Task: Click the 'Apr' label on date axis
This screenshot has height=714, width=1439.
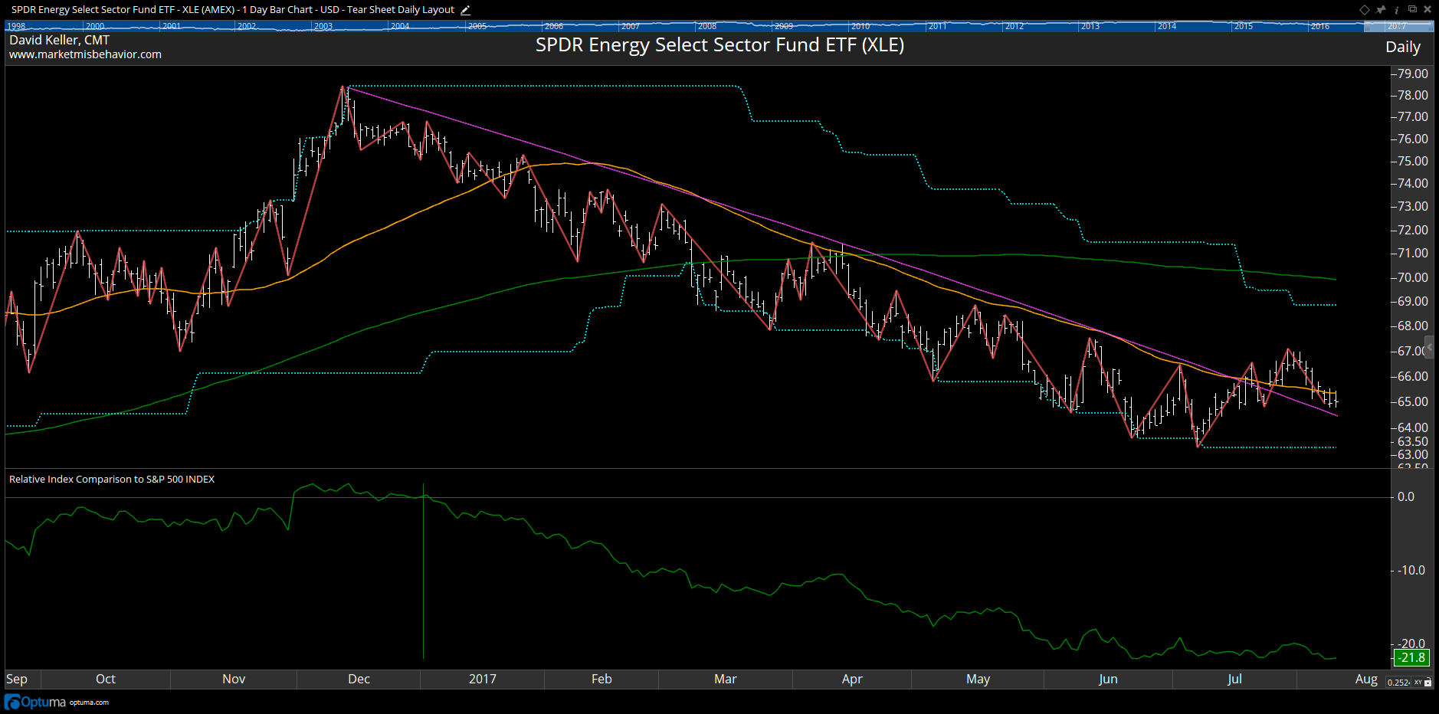Action: (852, 679)
